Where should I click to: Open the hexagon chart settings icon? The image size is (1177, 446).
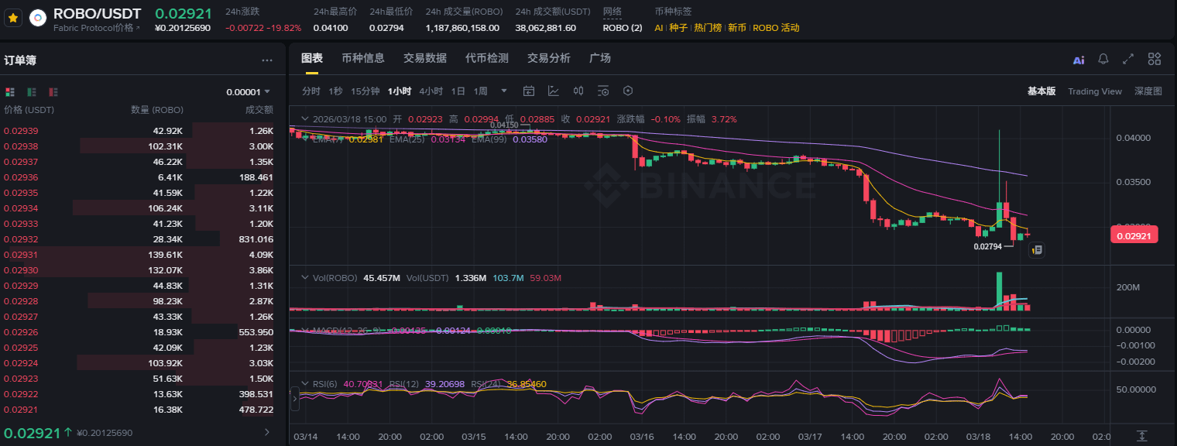tap(628, 91)
